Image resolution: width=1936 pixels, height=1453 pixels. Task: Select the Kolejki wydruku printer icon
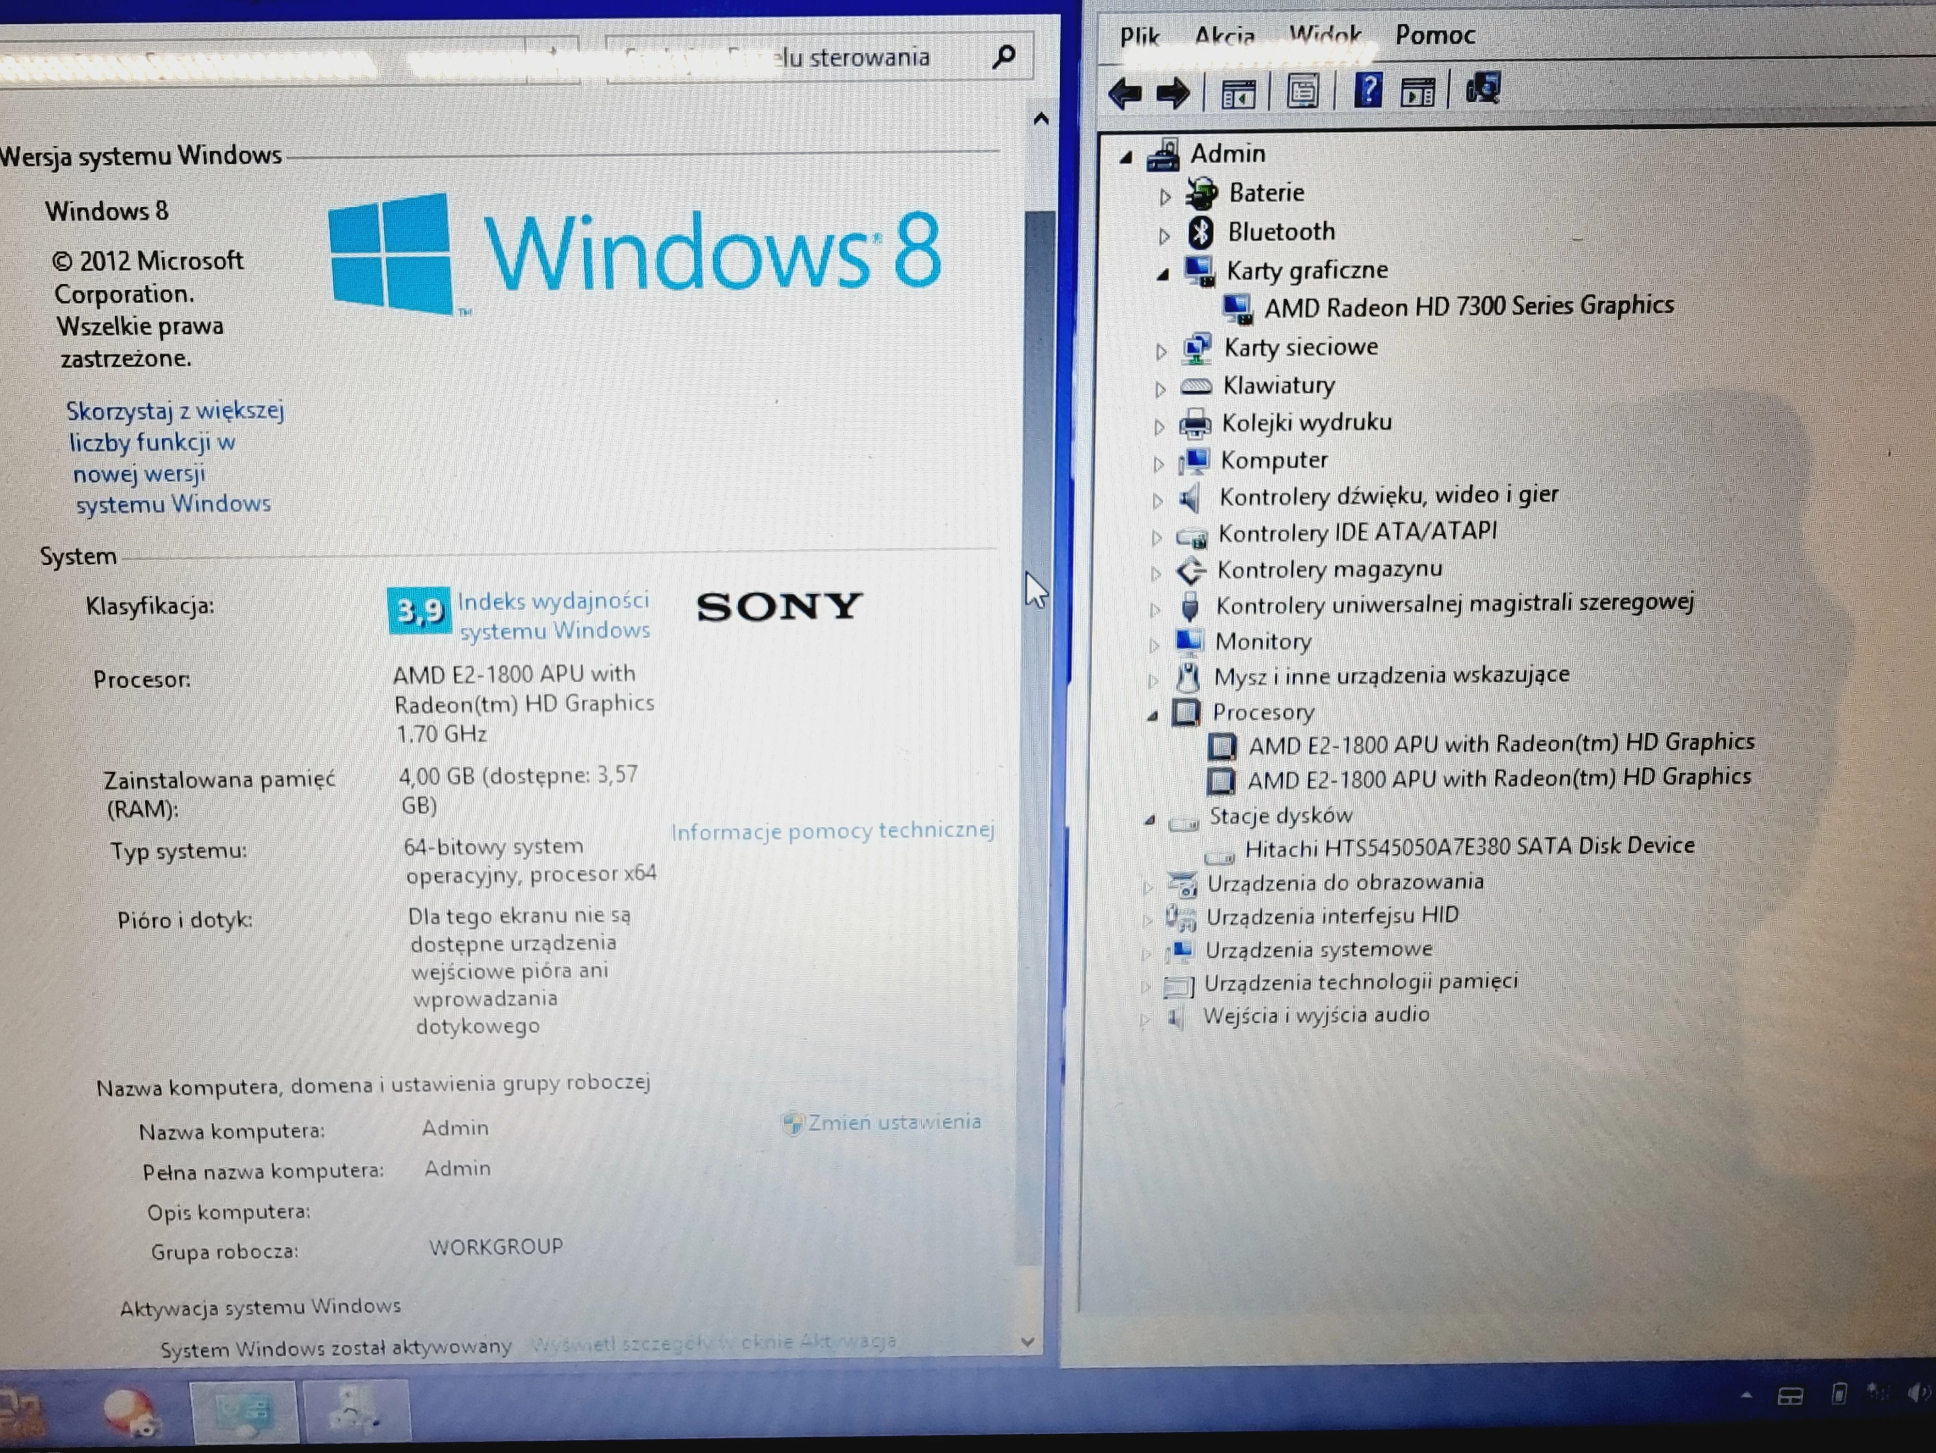tap(1195, 425)
